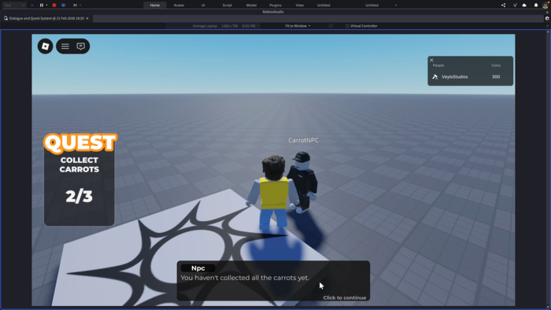The height and width of the screenshot is (310, 551).
Task: Click the Coins column header
Action: pos(496,65)
